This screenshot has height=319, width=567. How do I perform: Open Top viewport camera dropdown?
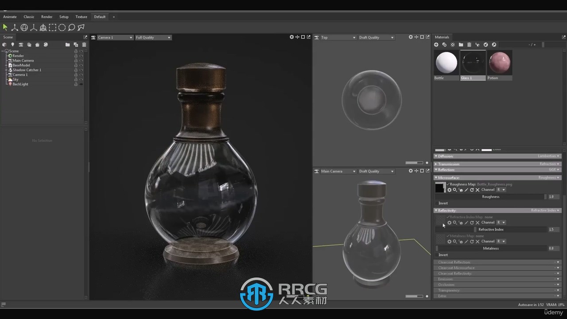tap(338, 38)
